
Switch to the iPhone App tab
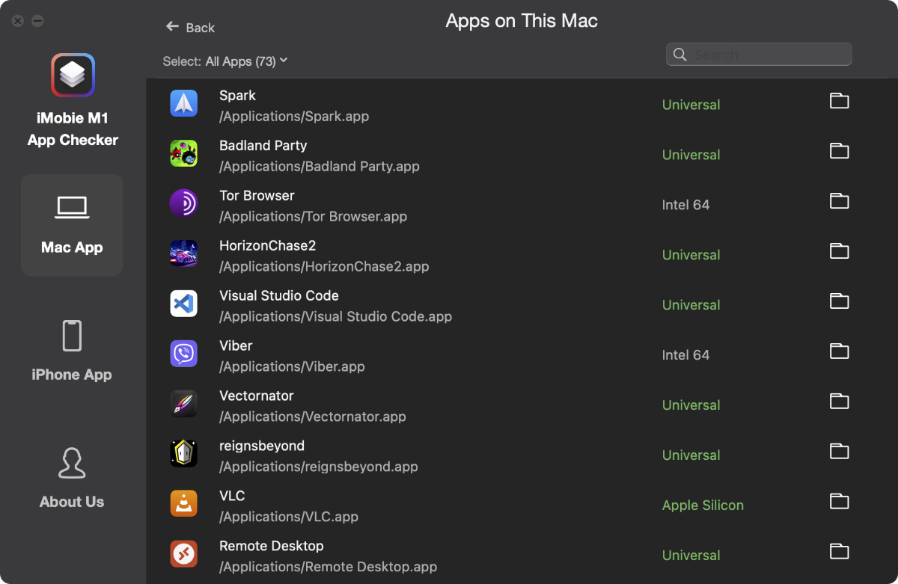point(72,351)
